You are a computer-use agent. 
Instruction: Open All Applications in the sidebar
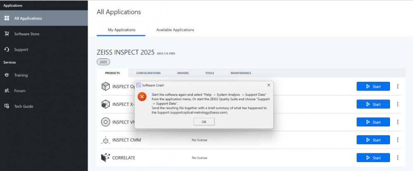(x=28, y=18)
